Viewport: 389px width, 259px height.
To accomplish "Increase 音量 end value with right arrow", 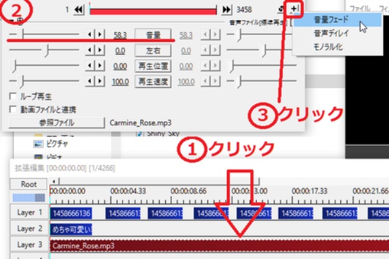I will coord(215,34).
